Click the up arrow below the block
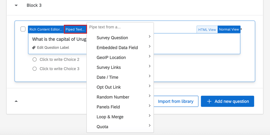The width and height of the screenshot is (270, 135). coord(16,101)
